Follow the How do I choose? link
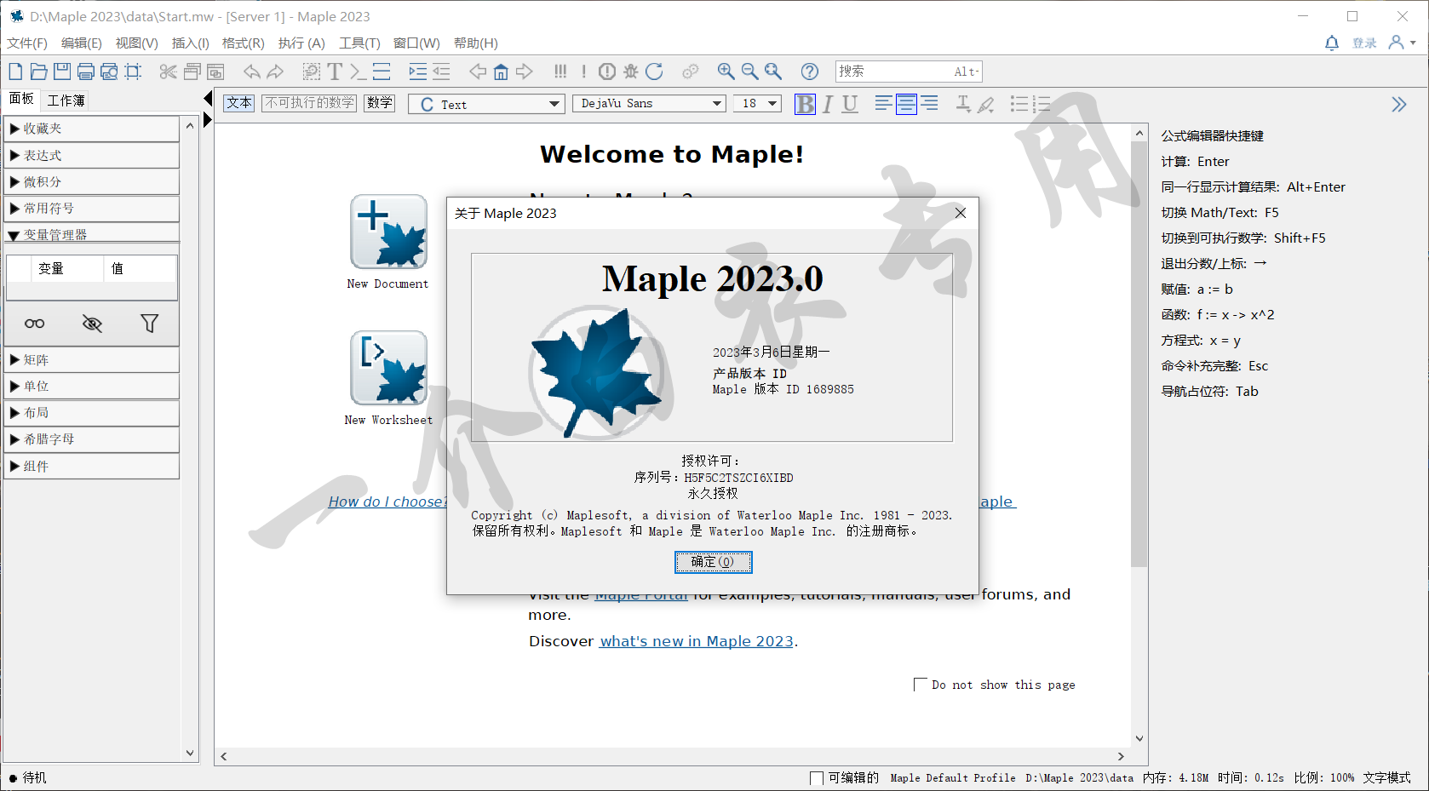This screenshot has height=791, width=1429. coord(387,502)
